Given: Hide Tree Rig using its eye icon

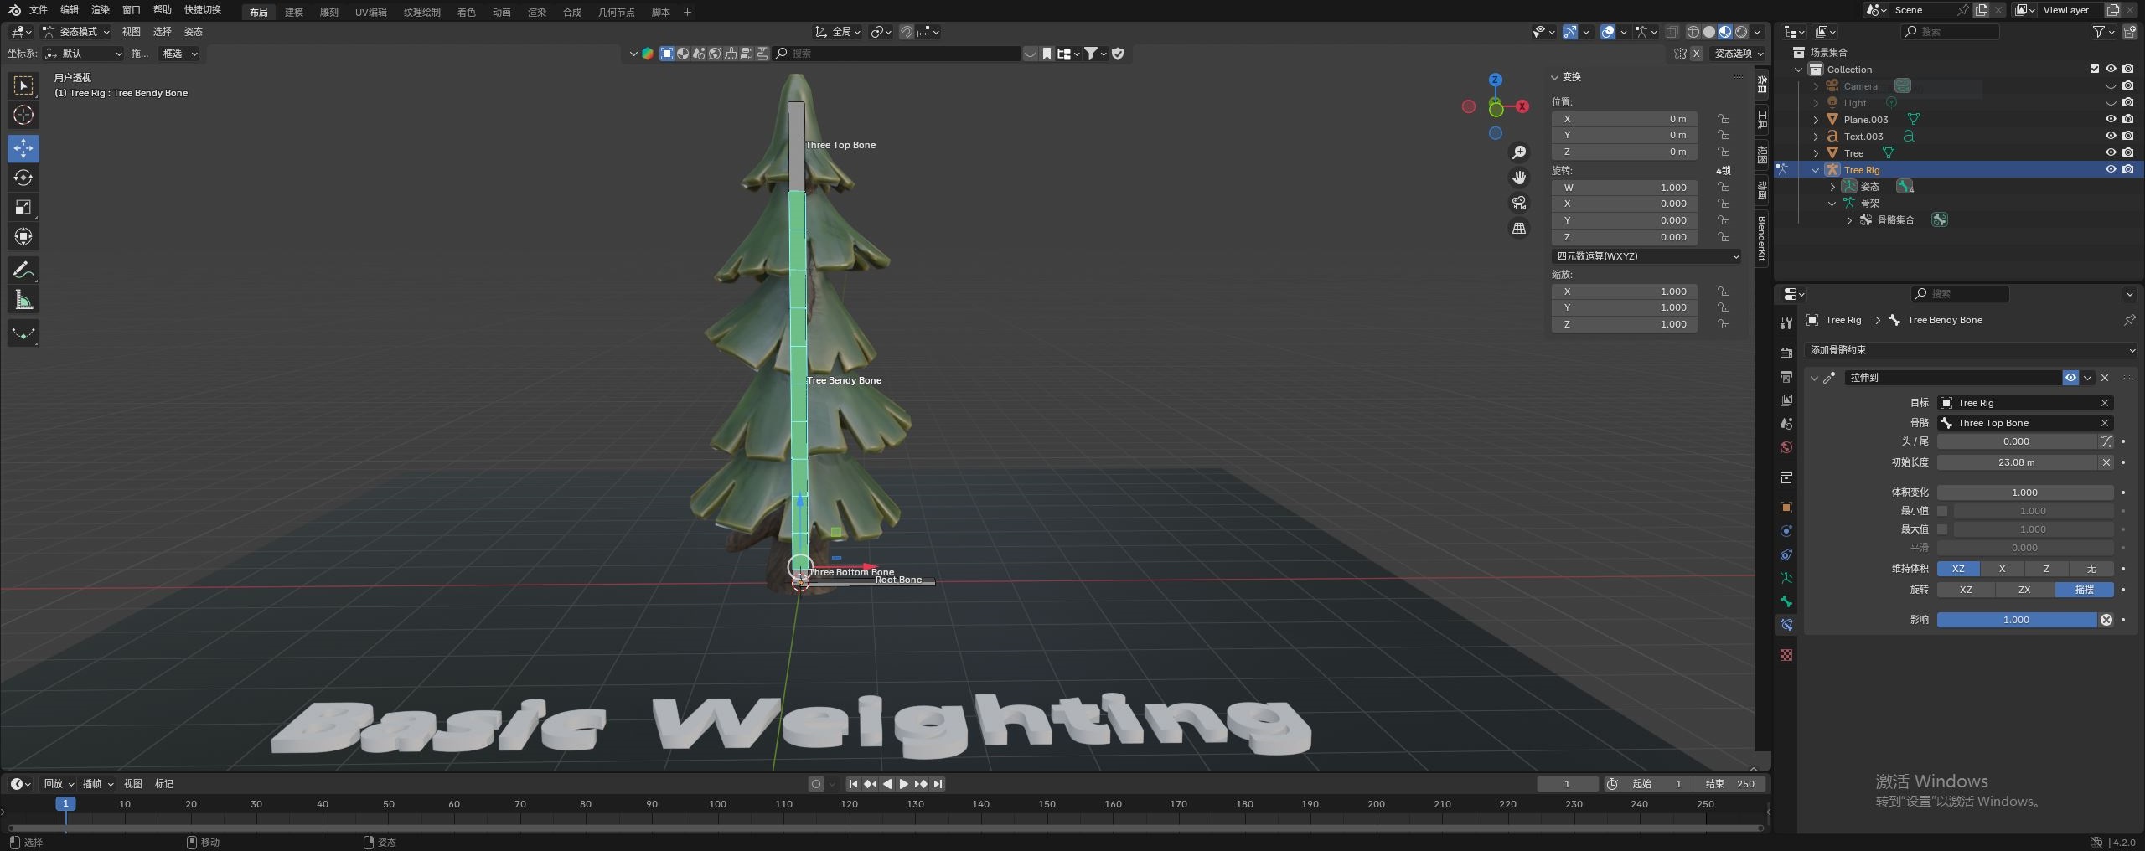Looking at the screenshot, I should 2111,169.
